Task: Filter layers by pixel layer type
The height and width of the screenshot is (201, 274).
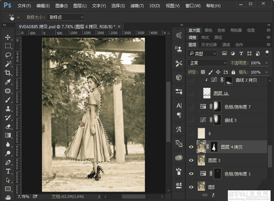Action: pyautogui.click(x=224, y=53)
